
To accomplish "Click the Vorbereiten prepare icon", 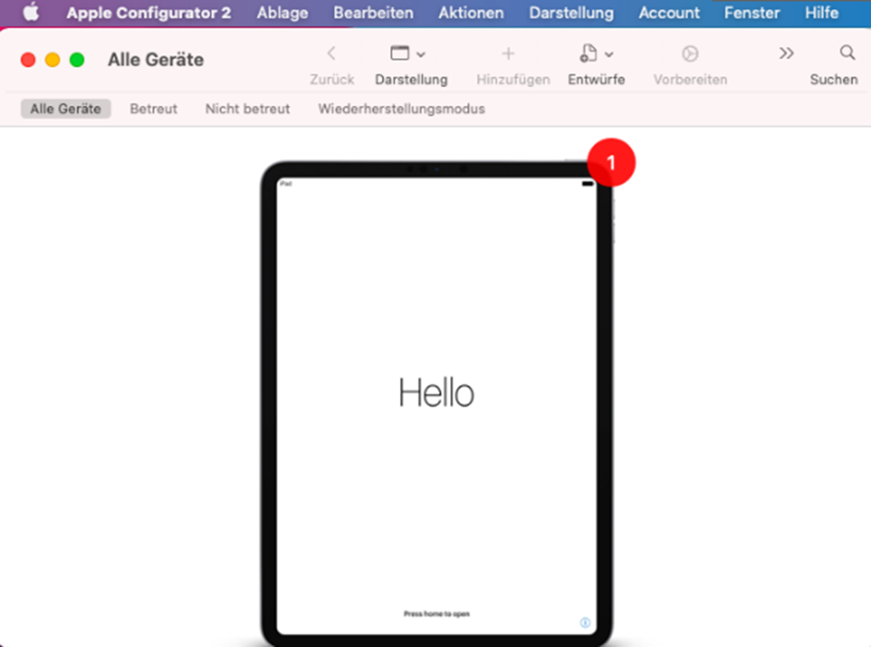I will tap(689, 53).
